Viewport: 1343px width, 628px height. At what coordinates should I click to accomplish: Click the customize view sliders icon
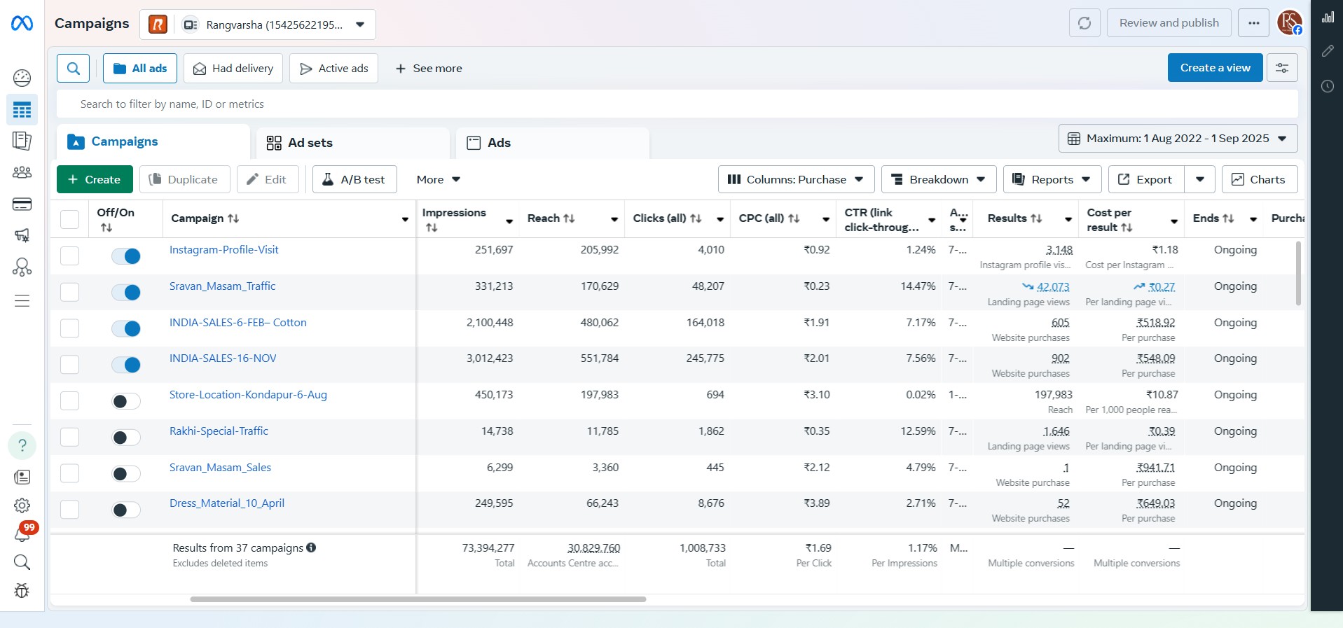click(1281, 68)
